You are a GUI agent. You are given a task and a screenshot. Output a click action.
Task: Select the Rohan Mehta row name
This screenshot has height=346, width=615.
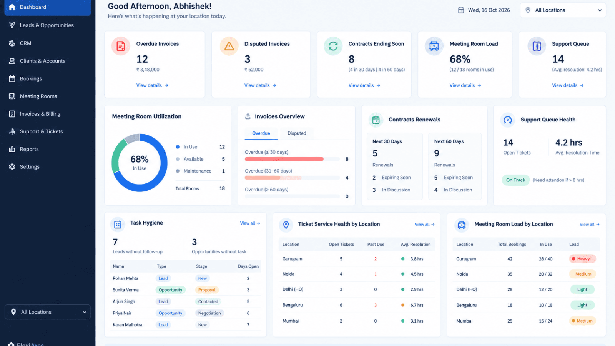[x=125, y=278]
